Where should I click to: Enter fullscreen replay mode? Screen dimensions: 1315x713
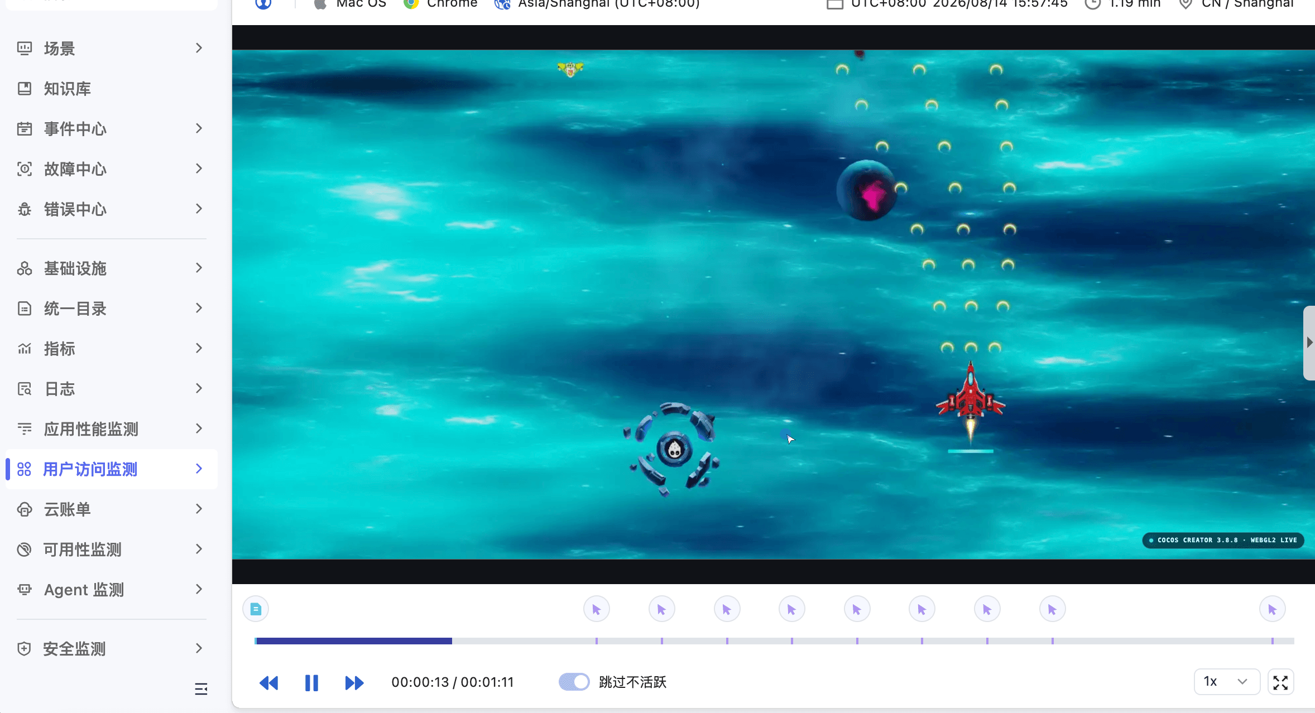click(1280, 682)
